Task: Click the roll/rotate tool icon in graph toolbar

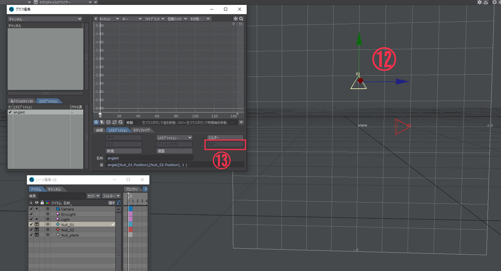Action: click(114, 122)
